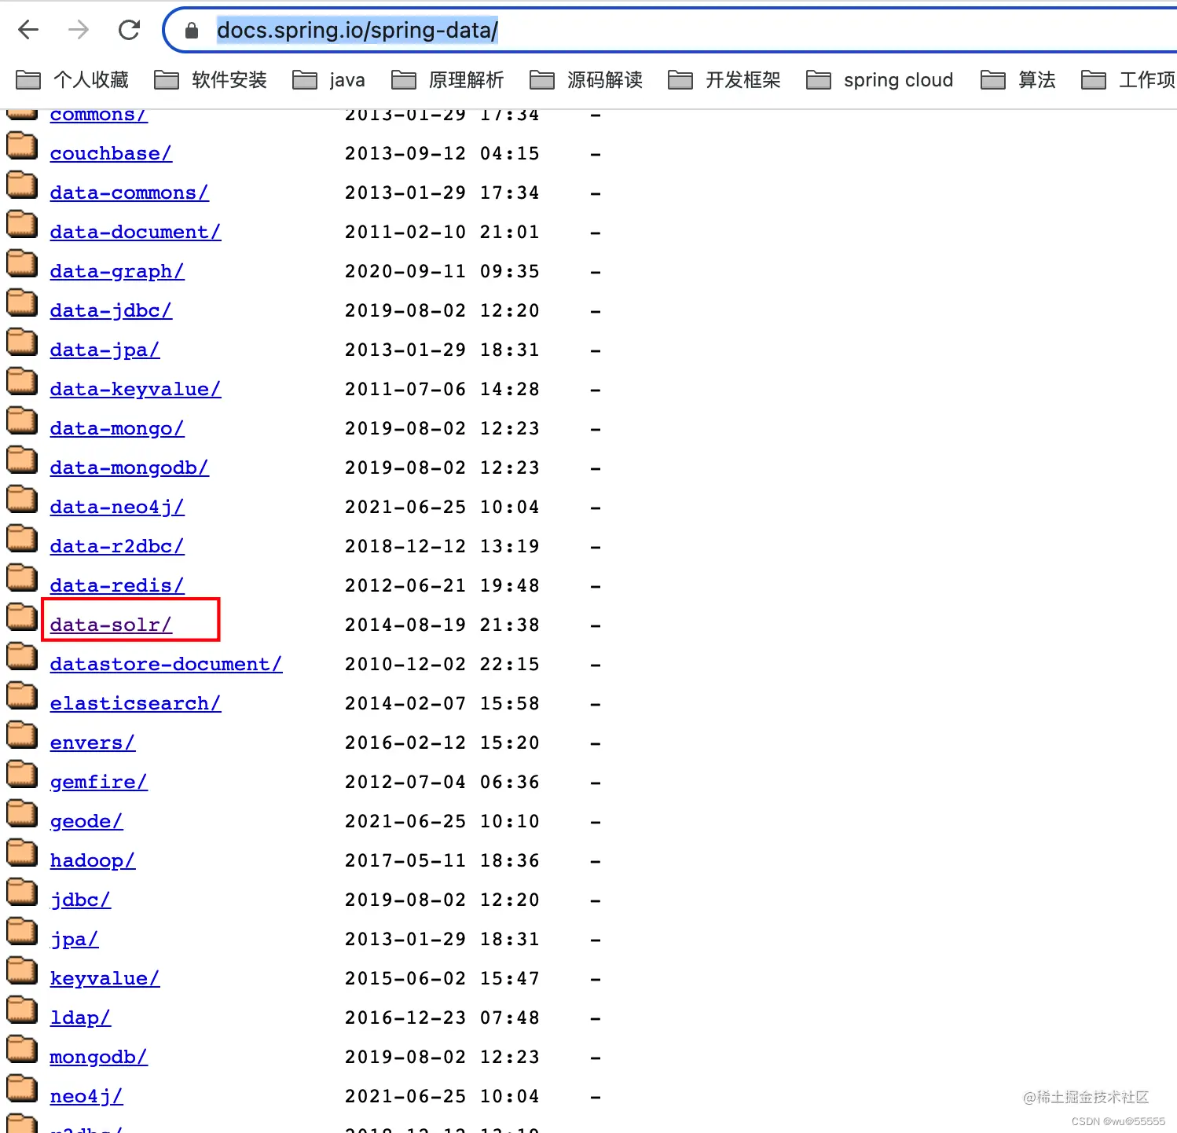Viewport: 1177px width, 1133px height.
Task: Go back using the browser back arrow
Action: pos(28,30)
